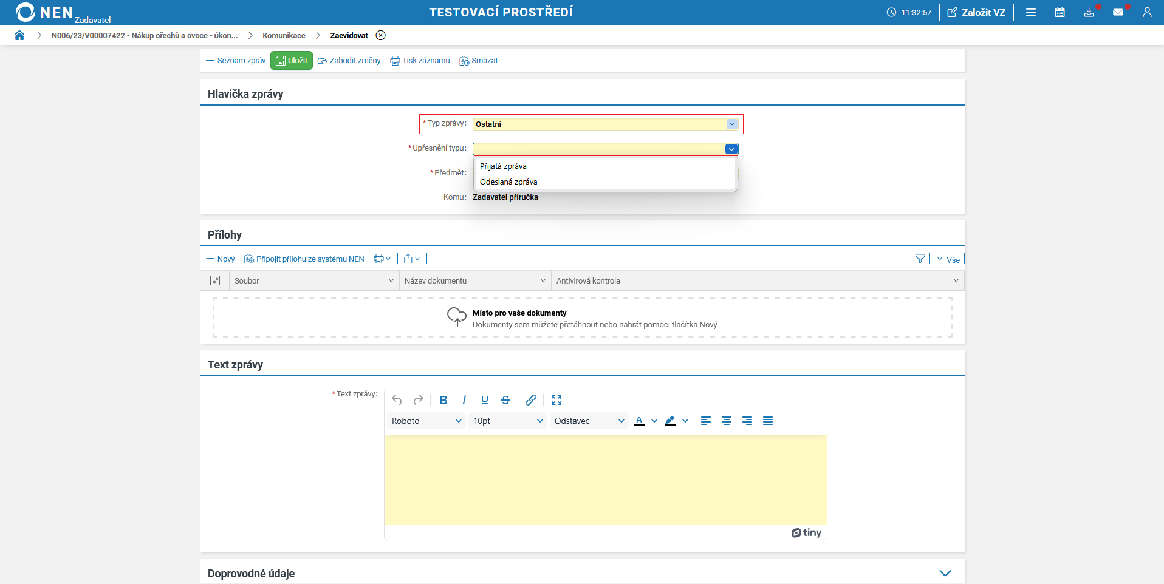The width and height of the screenshot is (1164, 584).
Task: Click inside the yellow message text area
Action: [x=605, y=480]
